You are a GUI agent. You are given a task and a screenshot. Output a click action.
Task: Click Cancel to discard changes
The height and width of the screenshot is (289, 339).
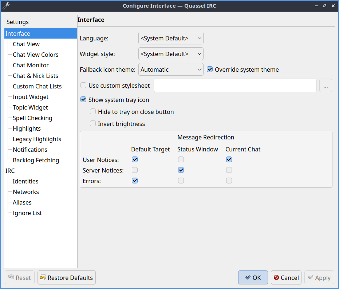tap(286, 278)
